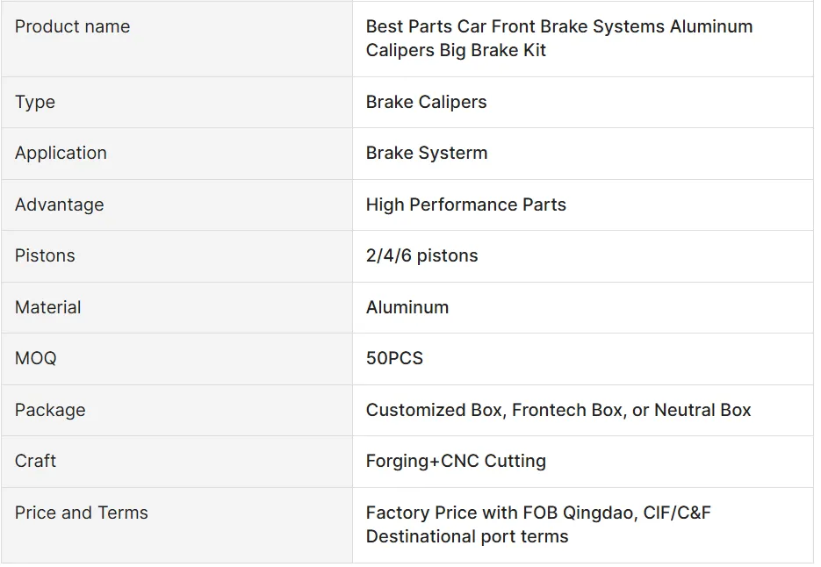The height and width of the screenshot is (567, 821).
Task: Click the MOQ row label
Action: point(35,358)
